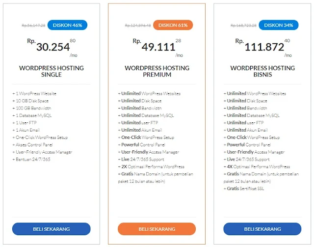Click the 100 GB Bandwidth feature
This screenshot has height=247, width=314.
31,108
